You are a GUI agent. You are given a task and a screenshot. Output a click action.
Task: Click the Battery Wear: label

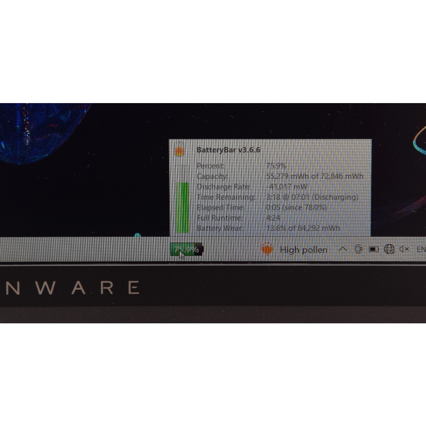[220, 228]
